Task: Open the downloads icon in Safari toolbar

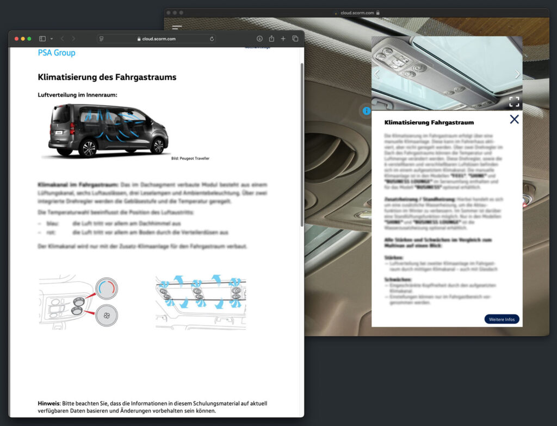Action: click(x=259, y=39)
